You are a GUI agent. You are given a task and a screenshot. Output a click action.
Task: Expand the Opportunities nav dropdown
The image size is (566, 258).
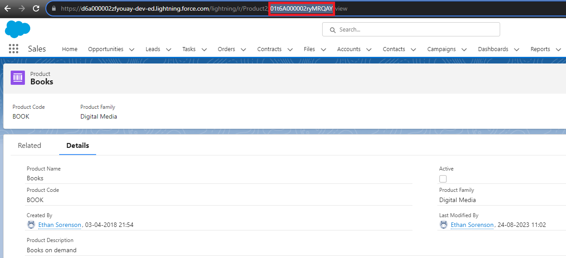(132, 49)
